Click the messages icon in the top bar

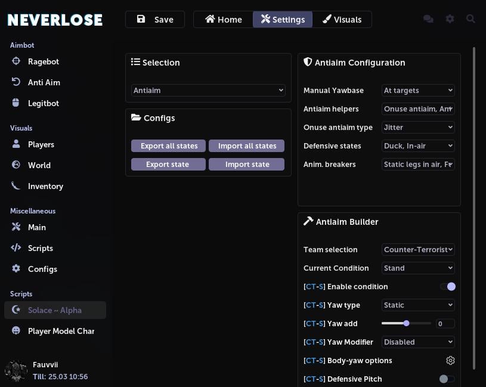click(x=428, y=18)
